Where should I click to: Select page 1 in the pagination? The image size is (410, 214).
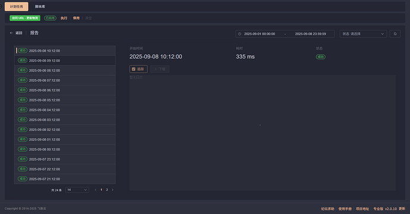click(102, 190)
